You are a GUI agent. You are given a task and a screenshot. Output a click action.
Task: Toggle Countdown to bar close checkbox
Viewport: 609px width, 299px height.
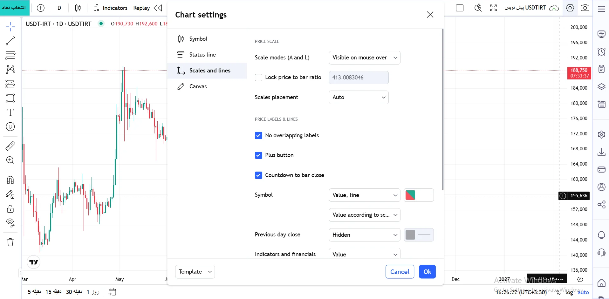click(258, 175)
